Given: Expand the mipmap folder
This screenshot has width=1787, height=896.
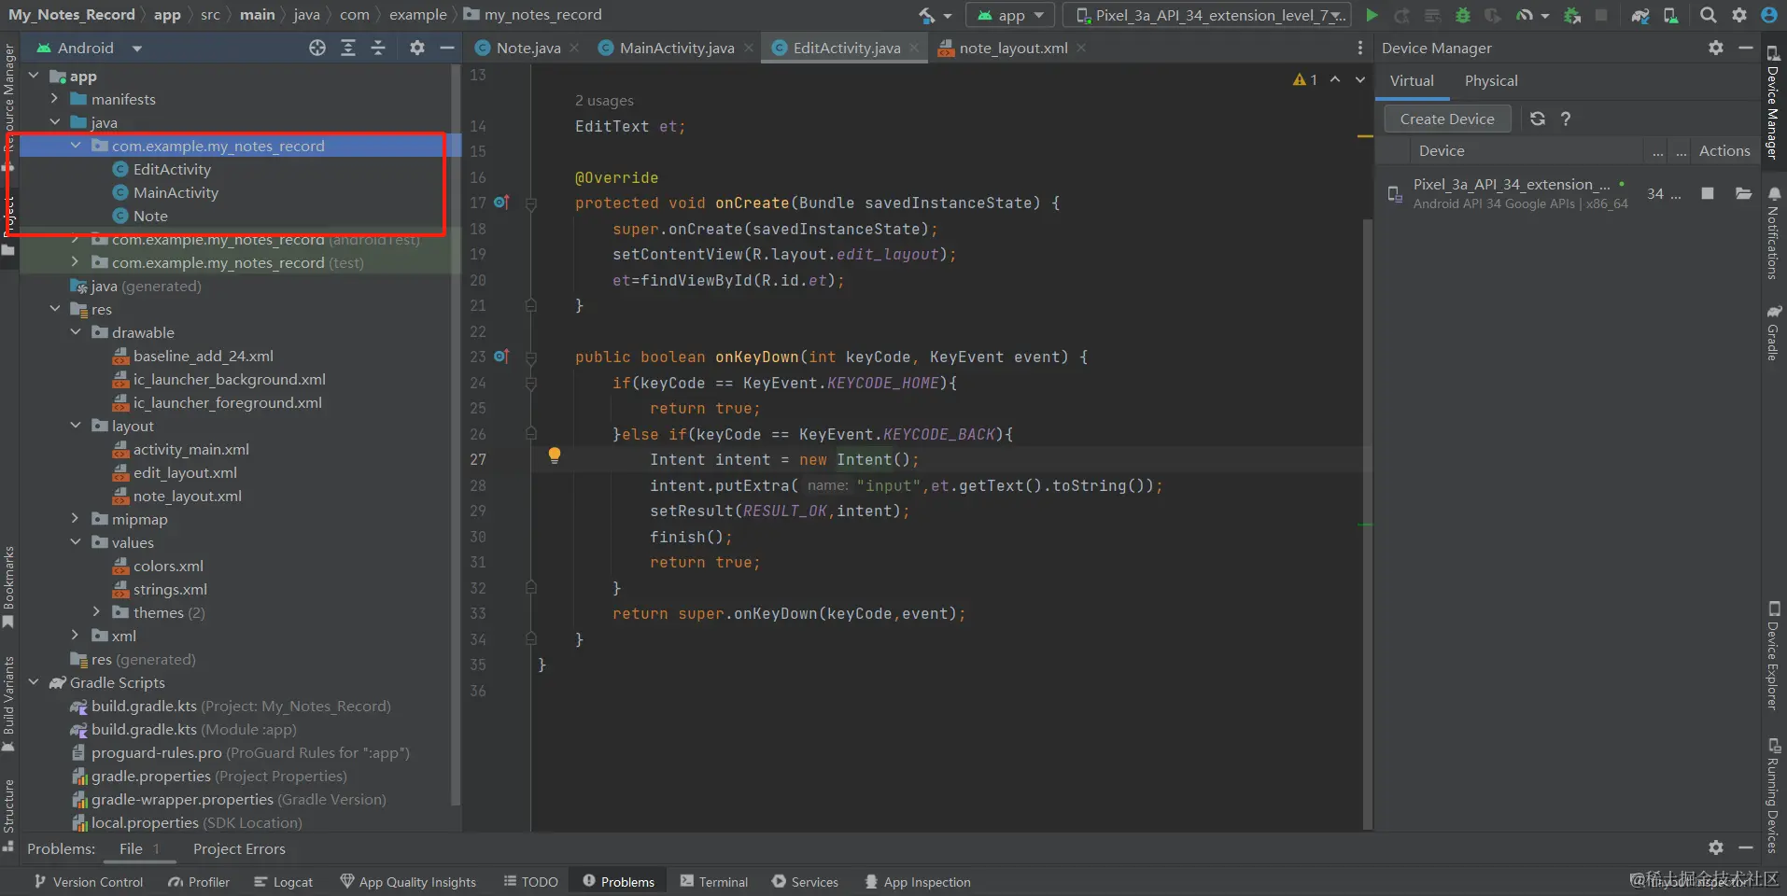Looking at the screenshot, I should 76,519.
